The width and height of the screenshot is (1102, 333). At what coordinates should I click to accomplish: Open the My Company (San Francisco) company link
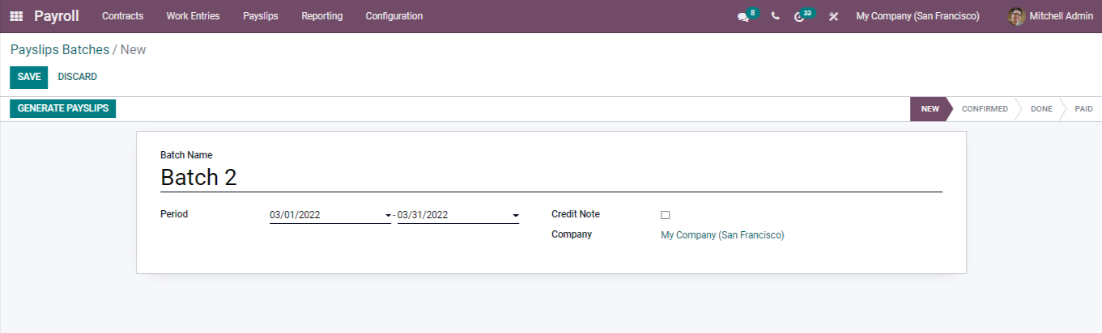point(722,235)
